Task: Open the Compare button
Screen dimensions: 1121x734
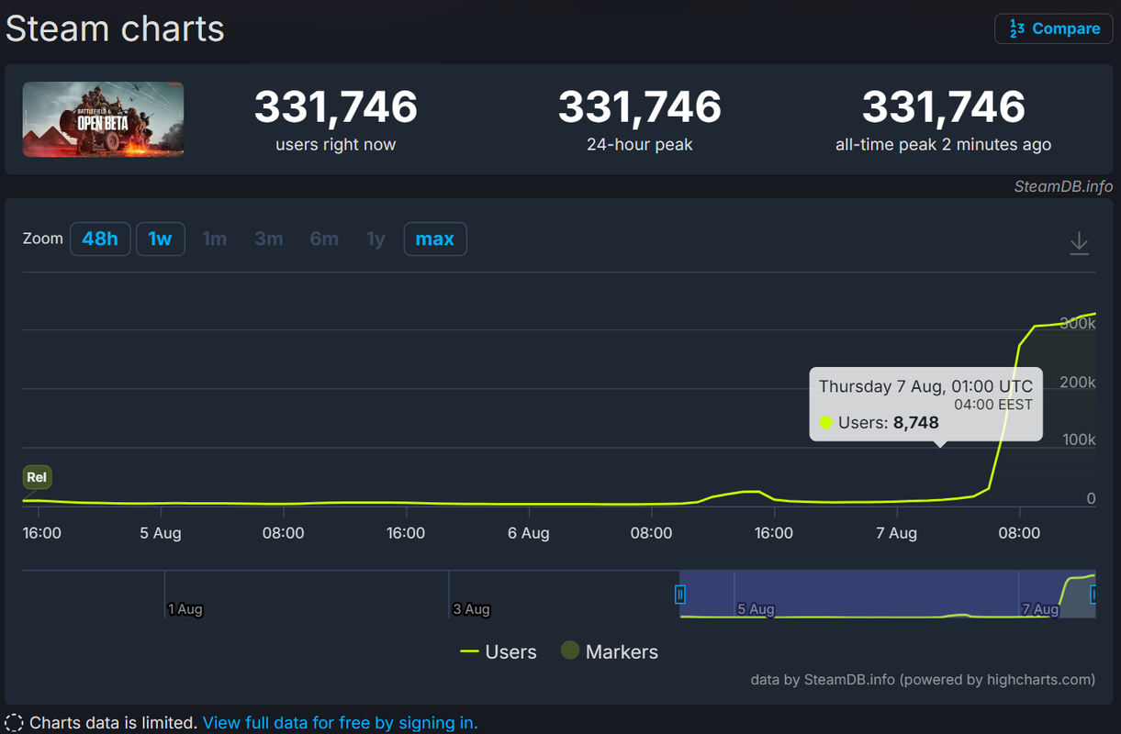Action: (1053, 28)
